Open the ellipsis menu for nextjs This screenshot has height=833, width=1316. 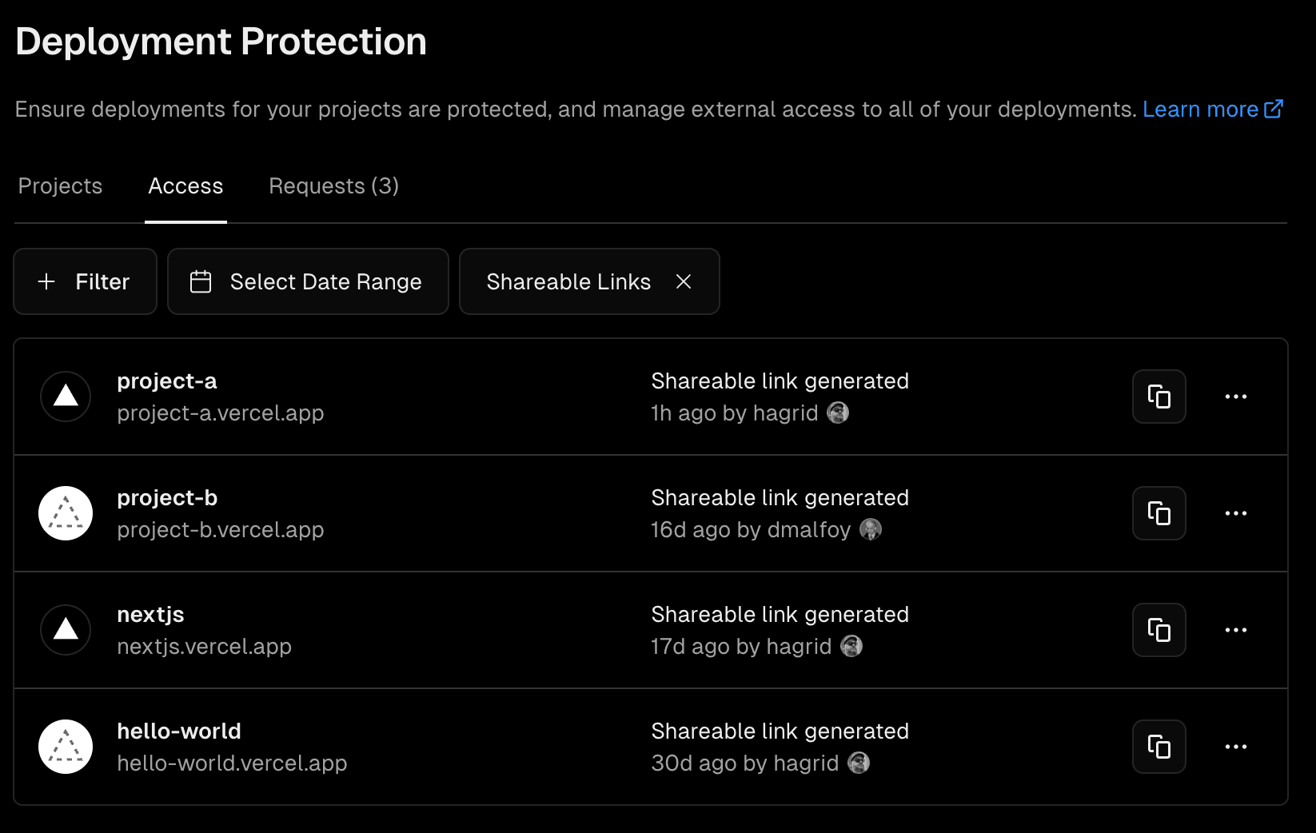click(x=1236, y=630)
